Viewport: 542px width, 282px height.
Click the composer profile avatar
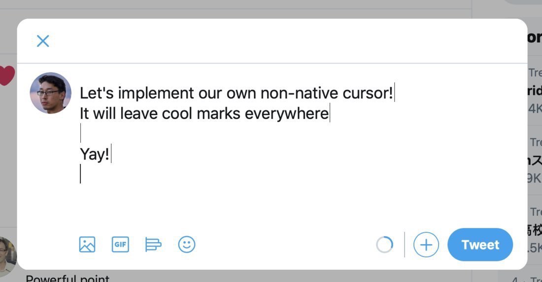tap(51, 93)
